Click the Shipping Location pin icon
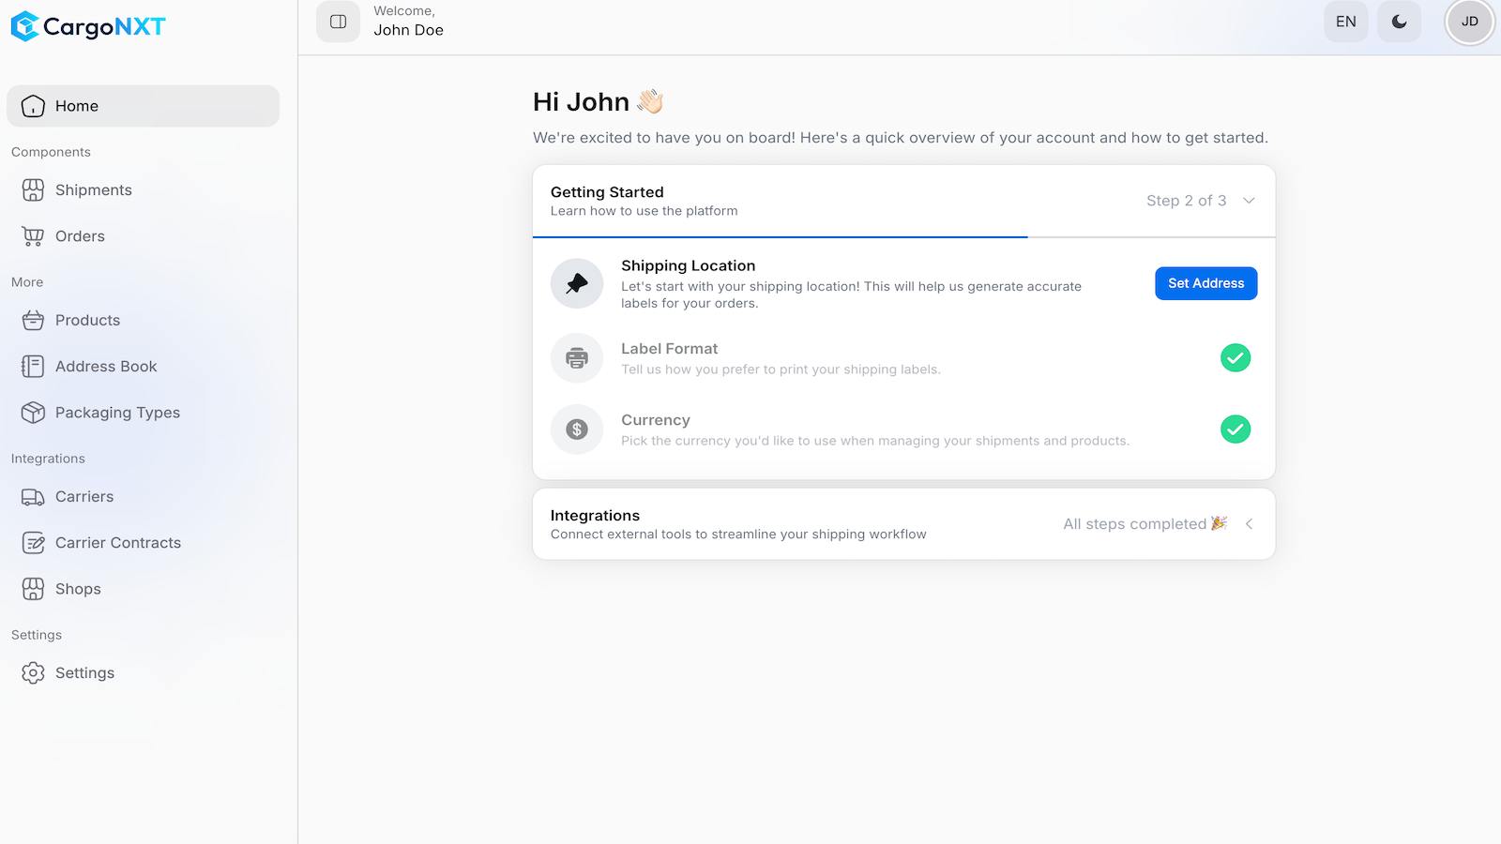 tap(577, 283)
